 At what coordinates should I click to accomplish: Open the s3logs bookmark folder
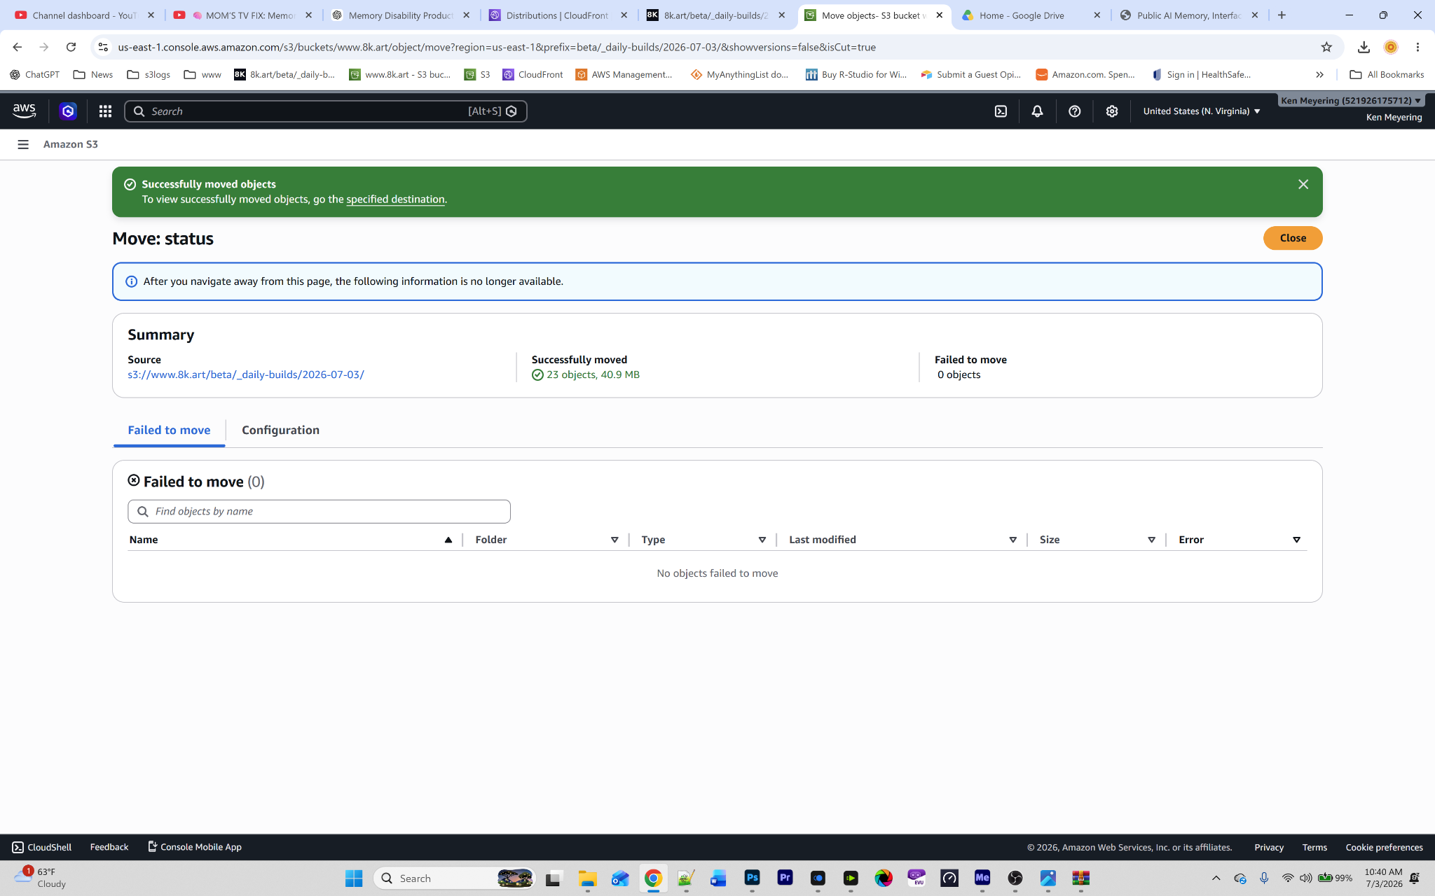tap(149, 74)
